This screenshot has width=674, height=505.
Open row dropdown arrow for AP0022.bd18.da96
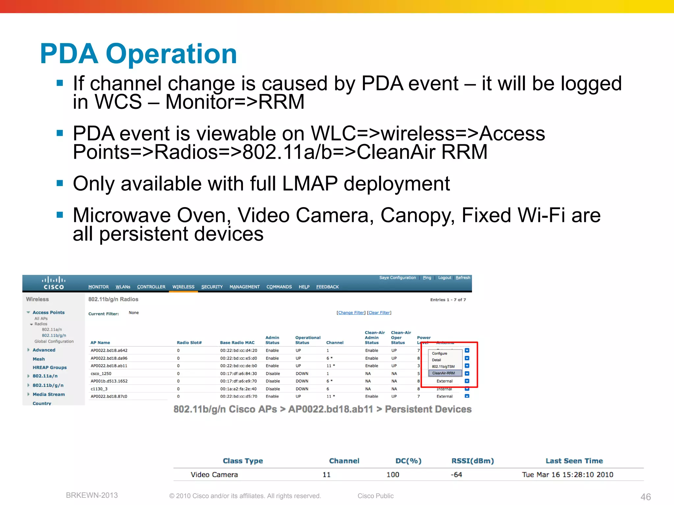(467, 358)
